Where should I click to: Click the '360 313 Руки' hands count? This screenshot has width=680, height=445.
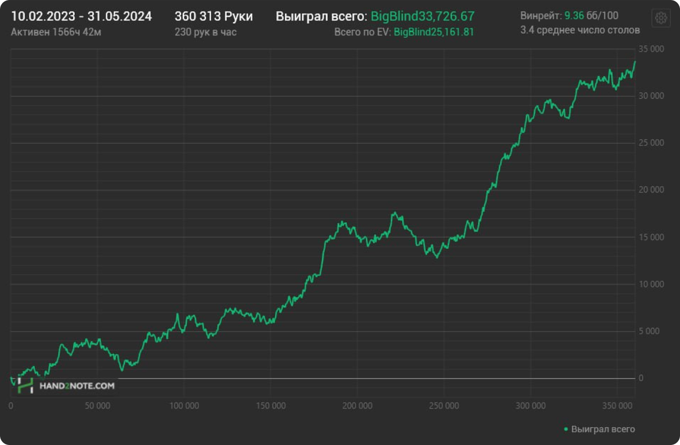(x=213, y=16)
